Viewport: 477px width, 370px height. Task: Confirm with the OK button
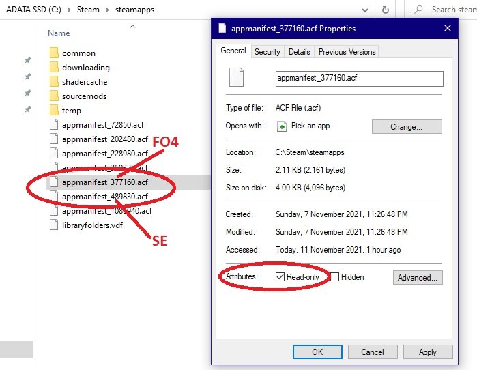click(x=317, y=352)
